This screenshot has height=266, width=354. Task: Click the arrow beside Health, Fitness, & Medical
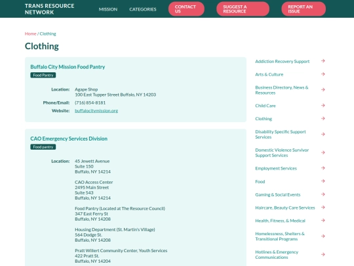point(323,220)
